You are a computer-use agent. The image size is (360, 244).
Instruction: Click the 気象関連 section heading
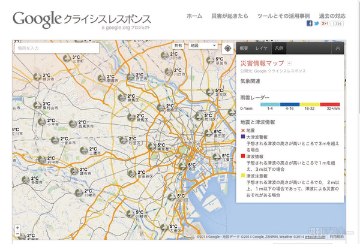click(x=250, y=81)
